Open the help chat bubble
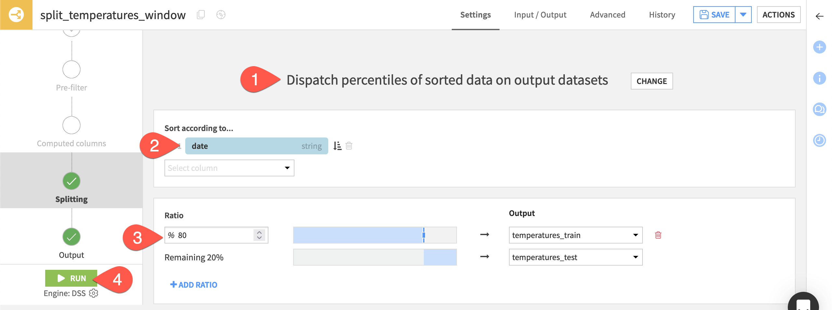 (x=803, y=302)
